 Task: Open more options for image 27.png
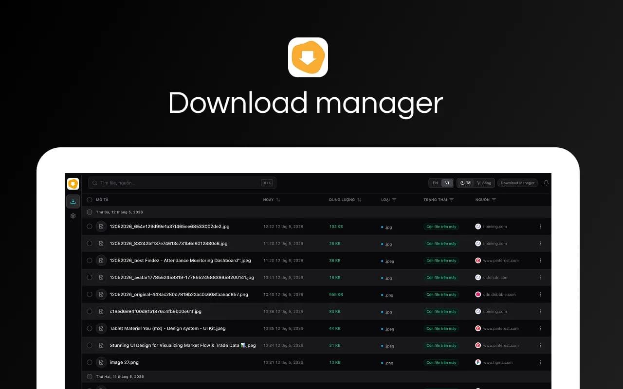click(x=540, y=362)
